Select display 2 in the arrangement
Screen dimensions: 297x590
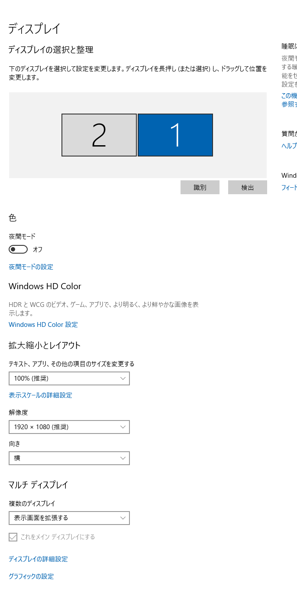pyautogui.click(x=99, y=135)
